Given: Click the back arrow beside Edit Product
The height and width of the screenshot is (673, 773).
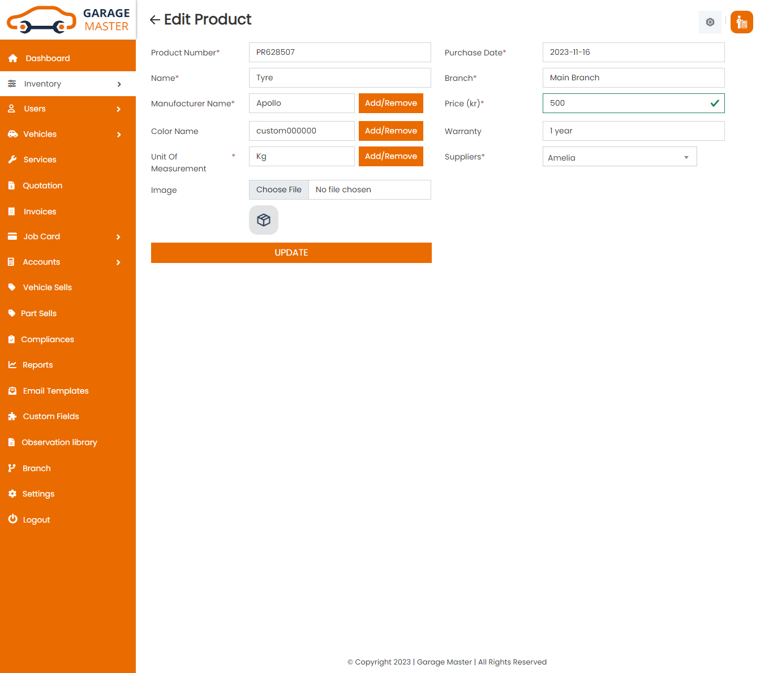Looking at the screenshot, I should (154, 20).
